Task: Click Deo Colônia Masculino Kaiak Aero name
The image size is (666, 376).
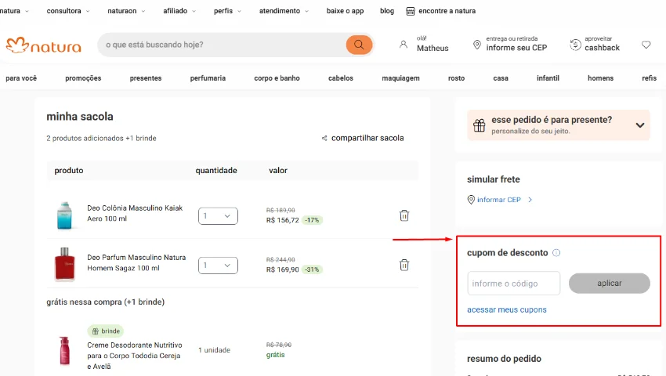Action: pyautogui.click(x=135, y=213)
